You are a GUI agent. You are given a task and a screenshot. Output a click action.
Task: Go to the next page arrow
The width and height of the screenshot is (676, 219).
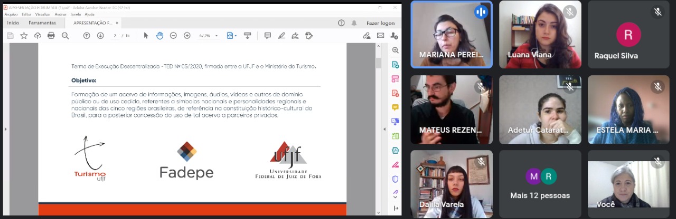[100, 35]
